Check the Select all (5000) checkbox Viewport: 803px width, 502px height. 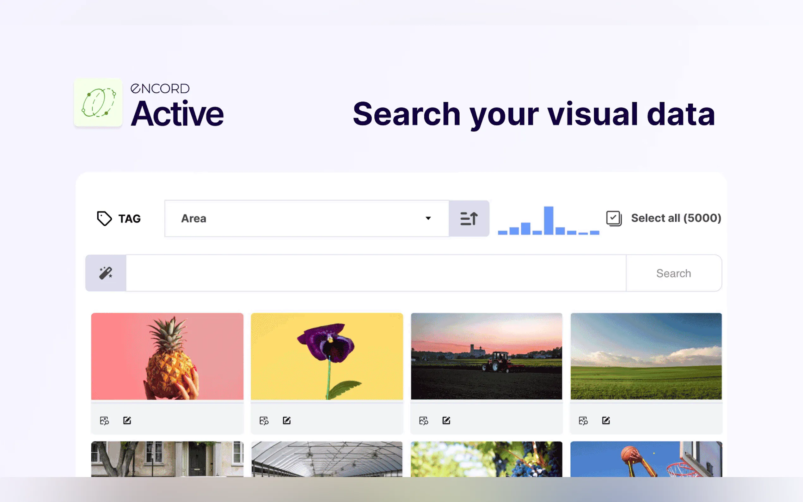coord(613,218)
